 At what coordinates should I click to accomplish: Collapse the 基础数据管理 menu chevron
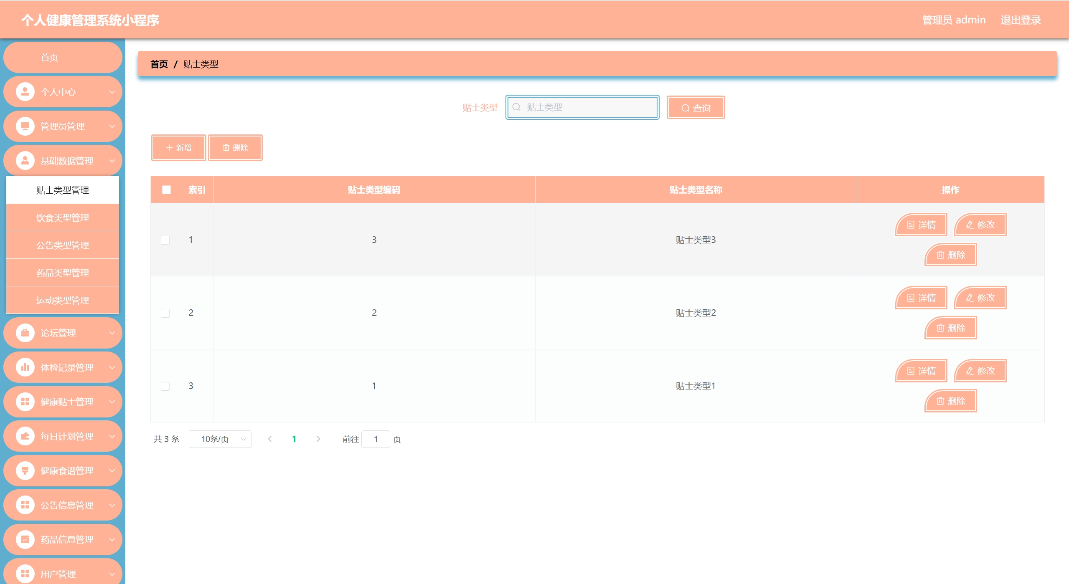112,161
